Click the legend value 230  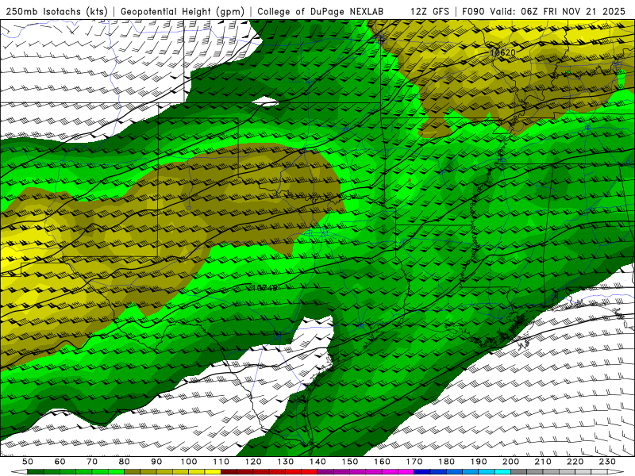pyautogui.click(x=607, y=462)
